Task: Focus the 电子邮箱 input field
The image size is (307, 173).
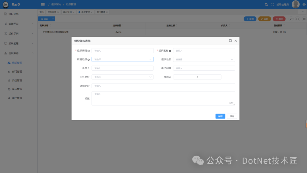Action: pyautogui.click(x=204, y=68)
